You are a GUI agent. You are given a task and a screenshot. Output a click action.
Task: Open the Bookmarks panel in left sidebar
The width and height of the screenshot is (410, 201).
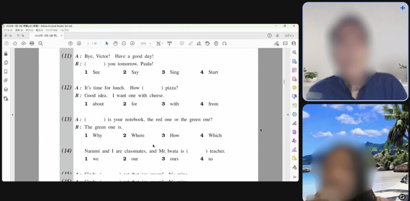click(x=6, y=72)
